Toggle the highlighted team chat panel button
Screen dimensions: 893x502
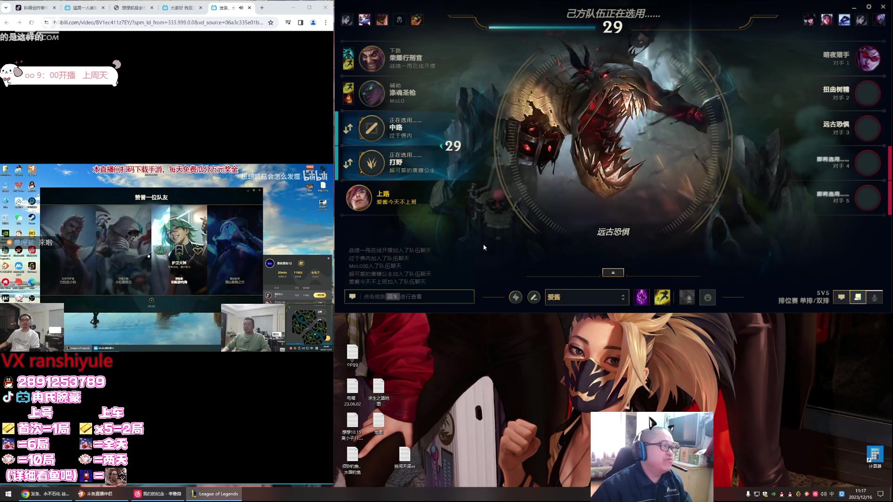tap(858, 297)
